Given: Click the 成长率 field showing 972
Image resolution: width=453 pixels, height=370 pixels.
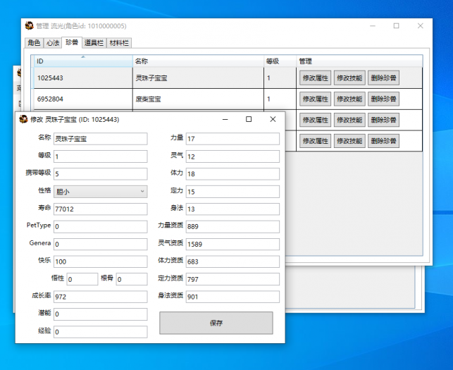Looking at the screenshot, I should point(101,297).
